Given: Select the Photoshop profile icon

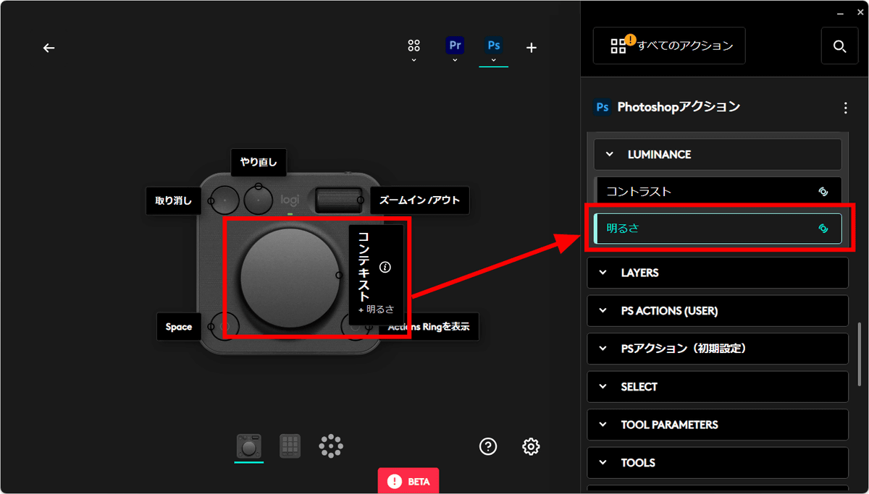Looking at the screenshot, I should 494,46.
